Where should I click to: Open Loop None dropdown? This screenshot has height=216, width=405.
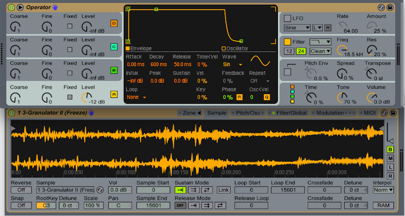(137, 97)
